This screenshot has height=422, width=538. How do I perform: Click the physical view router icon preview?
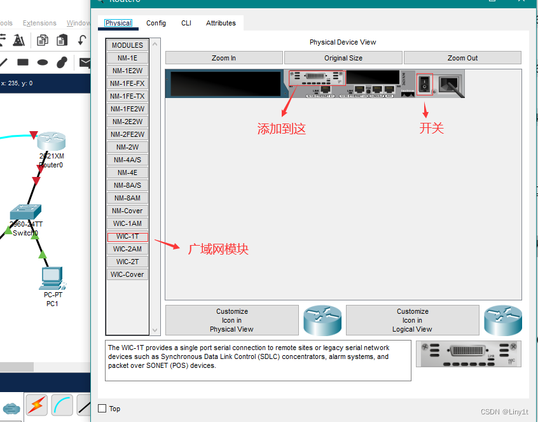pos(322,320)
